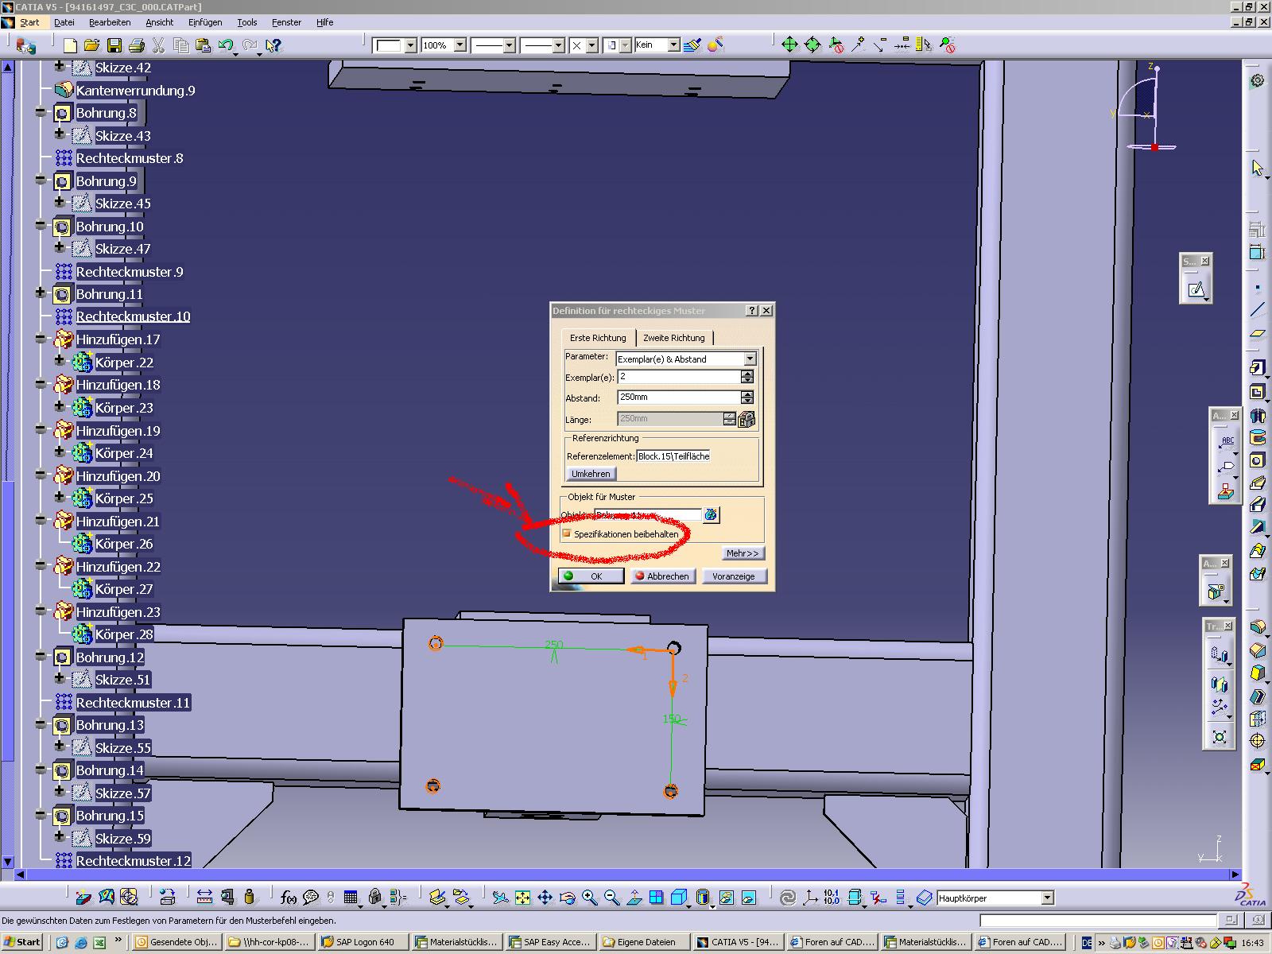Click the Edge Fillet tool icon
Screen dimensions: 1272x954
[1257, 628]
